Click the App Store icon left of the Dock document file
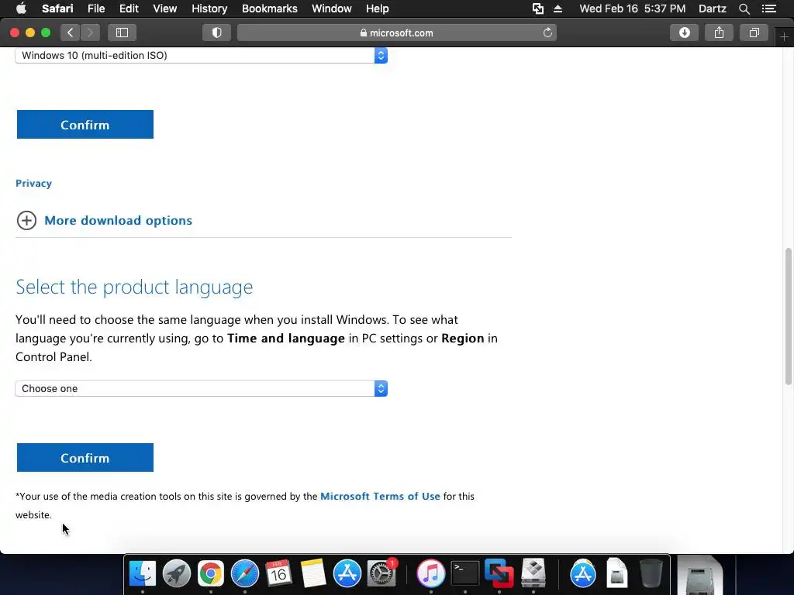The image size is (794, 595). [583, 574]
